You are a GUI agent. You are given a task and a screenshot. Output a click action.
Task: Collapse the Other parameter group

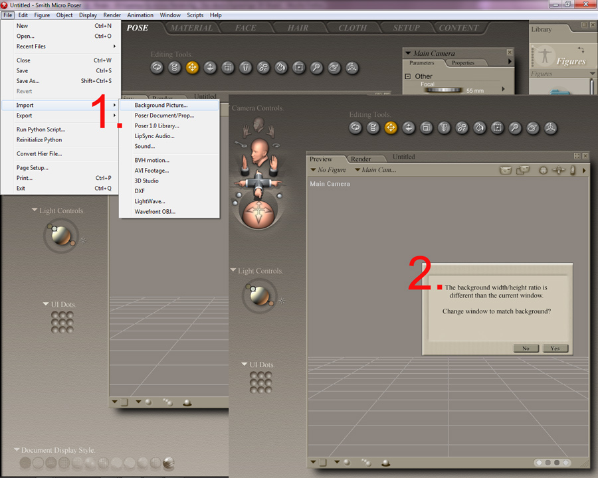point(408,76)
